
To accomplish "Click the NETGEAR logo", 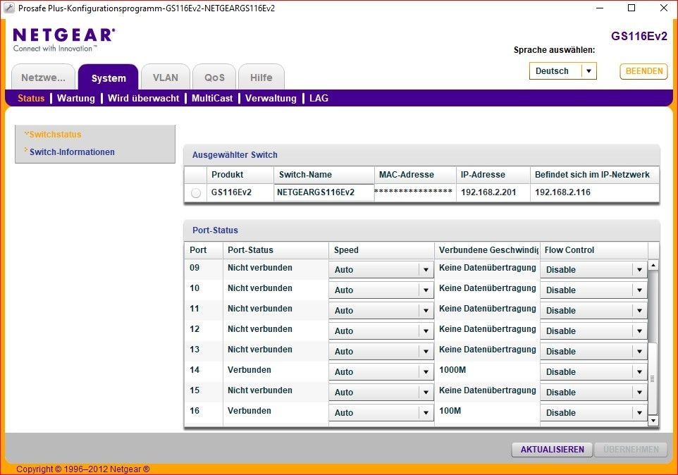I will (63, 35).
